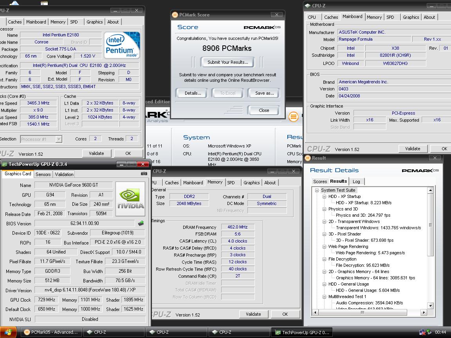Click File Decryption: 95.623 MB/s result
The height and width of the screenshot is (338, 451).
363,266
